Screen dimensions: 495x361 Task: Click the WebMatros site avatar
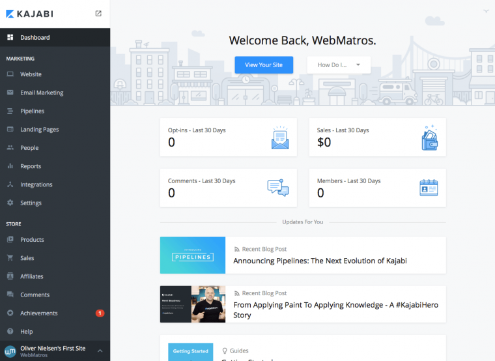(10, 351)
